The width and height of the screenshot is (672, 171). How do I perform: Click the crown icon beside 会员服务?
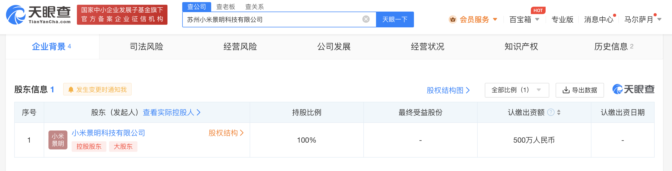click(x=453, y=19)
